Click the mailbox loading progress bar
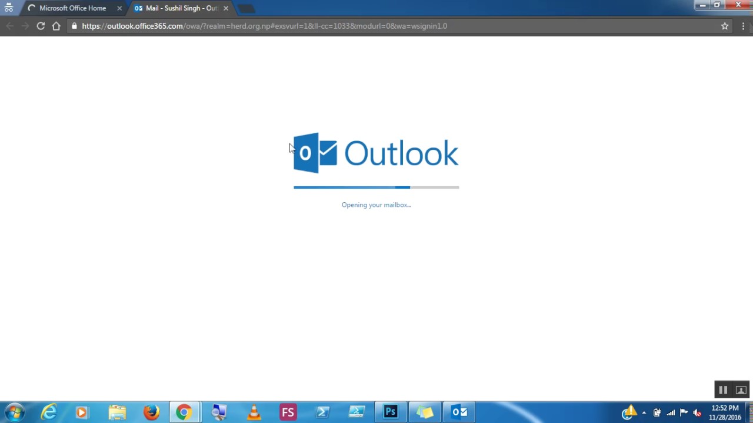Viewport: 753px width, 423px height. tap(376, 187)
